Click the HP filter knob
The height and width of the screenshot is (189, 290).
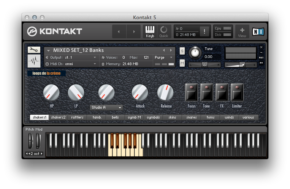[51, 92]
